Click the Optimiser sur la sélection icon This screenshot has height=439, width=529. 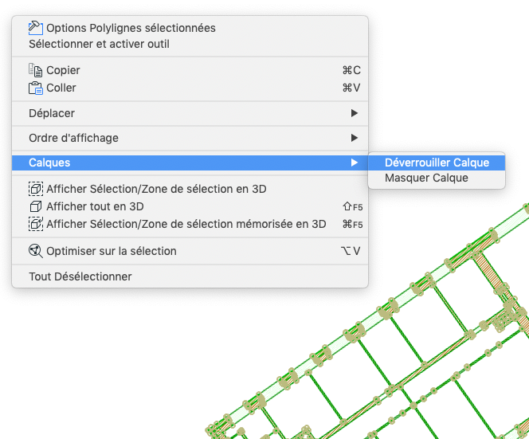pyautogui.click(x=35, y=251)
